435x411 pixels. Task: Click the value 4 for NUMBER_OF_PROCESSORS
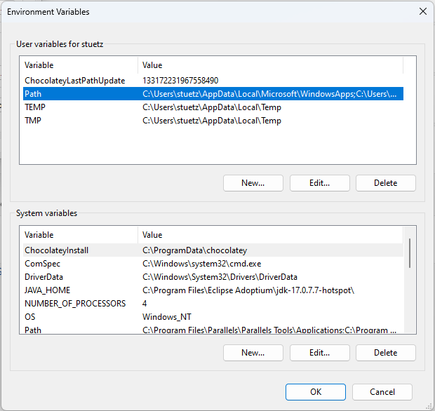[x=145, y=304]
